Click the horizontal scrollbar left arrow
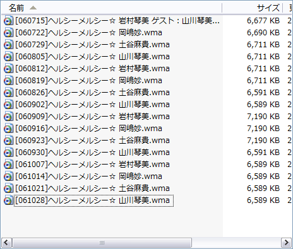The width and height of the screenshot is (293, 249). click(x=6, y=243)
